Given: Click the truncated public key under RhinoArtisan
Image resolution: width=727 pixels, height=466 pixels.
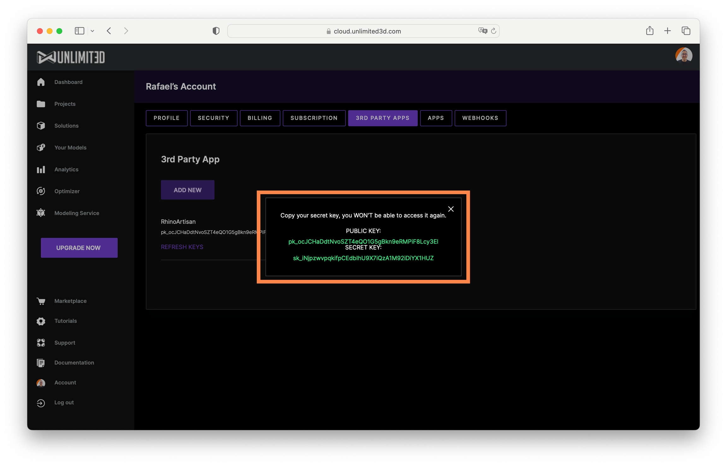Looking at the screenshot, I should pos(213,232).
